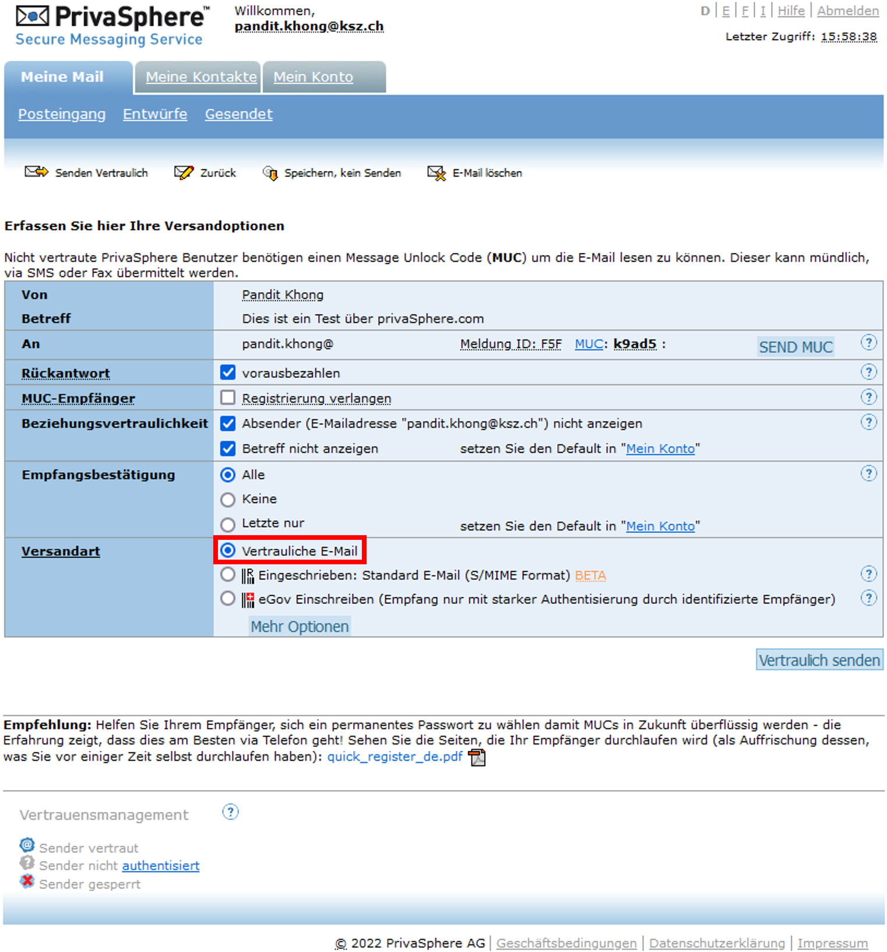
Task: Open help icon for Rückantwort row
Action: [x=868, y=372]
